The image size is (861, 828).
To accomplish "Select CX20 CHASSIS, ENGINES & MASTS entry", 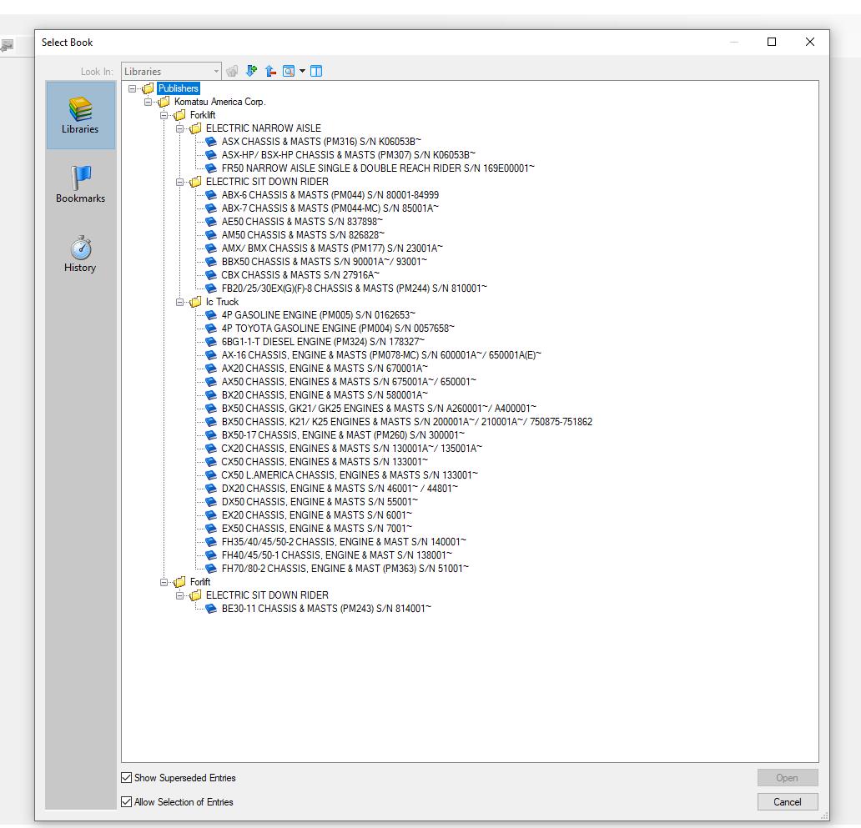I will pos(351,449).
